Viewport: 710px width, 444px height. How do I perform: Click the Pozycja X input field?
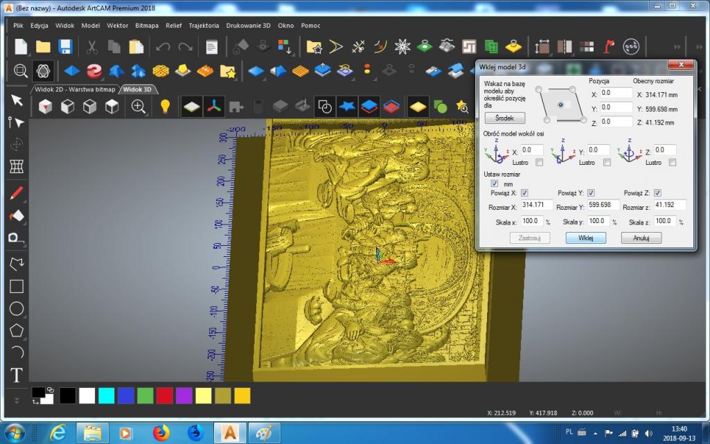coord(616,93)
